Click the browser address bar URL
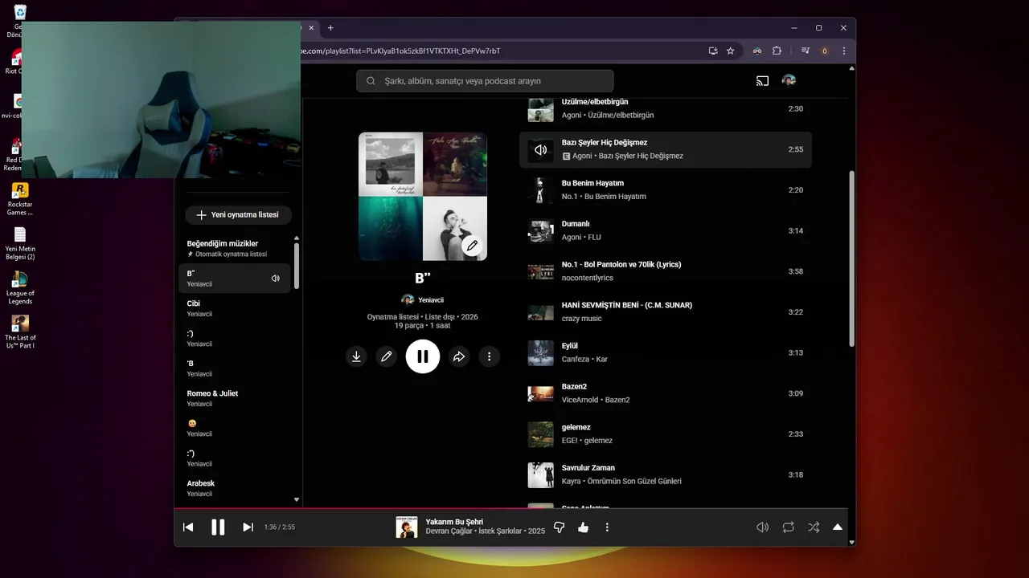Image resolution: width=1029 pixels, height=578 pixels. (400, 51)
